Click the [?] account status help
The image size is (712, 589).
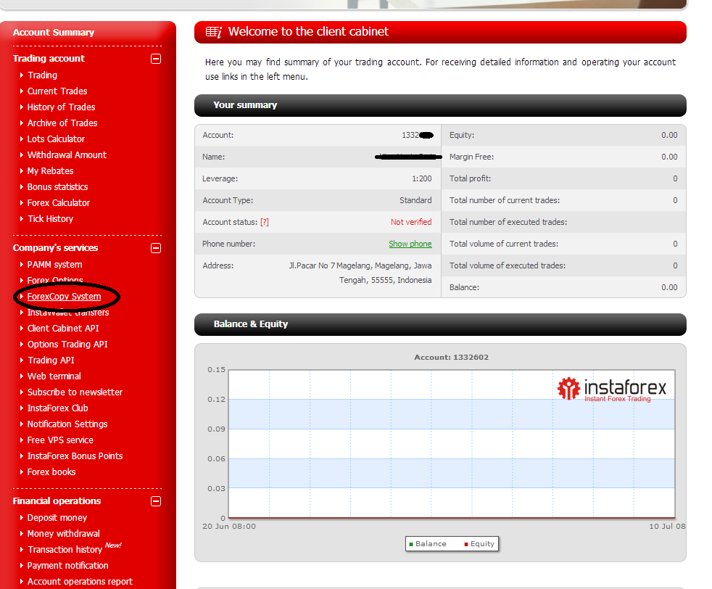(x=264, y=222)
